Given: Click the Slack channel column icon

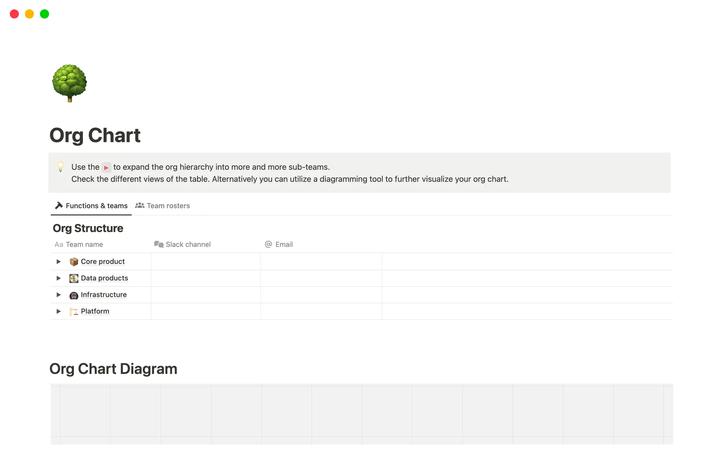Looking at the screenshot, I should [x=158, y=244].
